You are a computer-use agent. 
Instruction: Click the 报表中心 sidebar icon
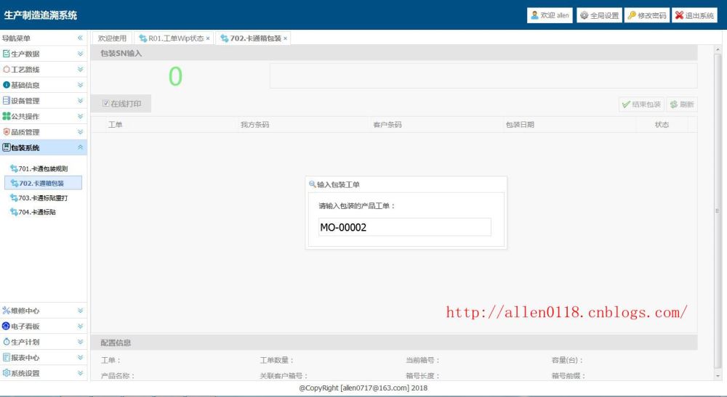tap(6, 357)
